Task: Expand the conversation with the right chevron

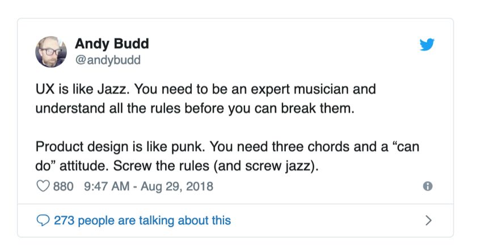Action: click(x=429, y=220)
